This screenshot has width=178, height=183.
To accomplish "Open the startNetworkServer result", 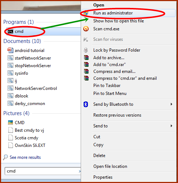I will pos(33,58).
